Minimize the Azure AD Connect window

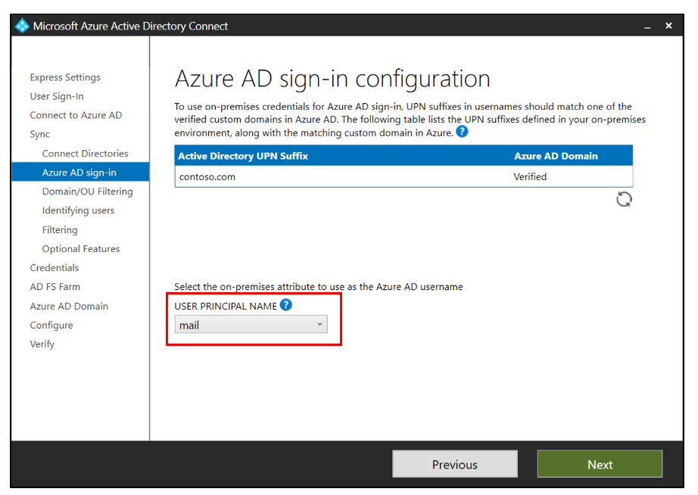tap(647, 26)
